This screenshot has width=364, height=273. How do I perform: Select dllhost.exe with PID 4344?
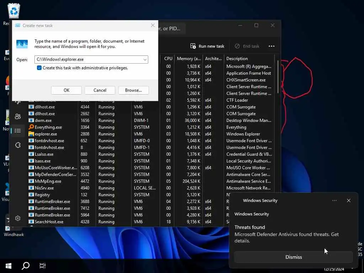151,107
